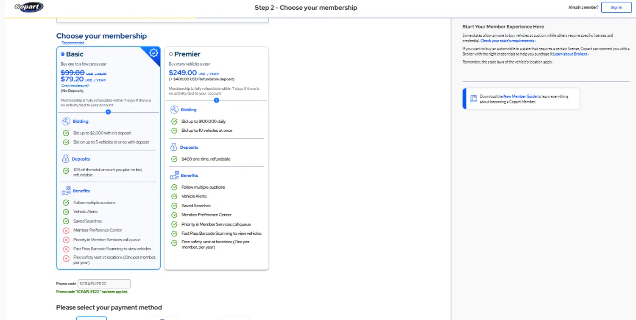Click the 'Choose your membership' section heading
The image size is (636, 320).
point(101,36)
